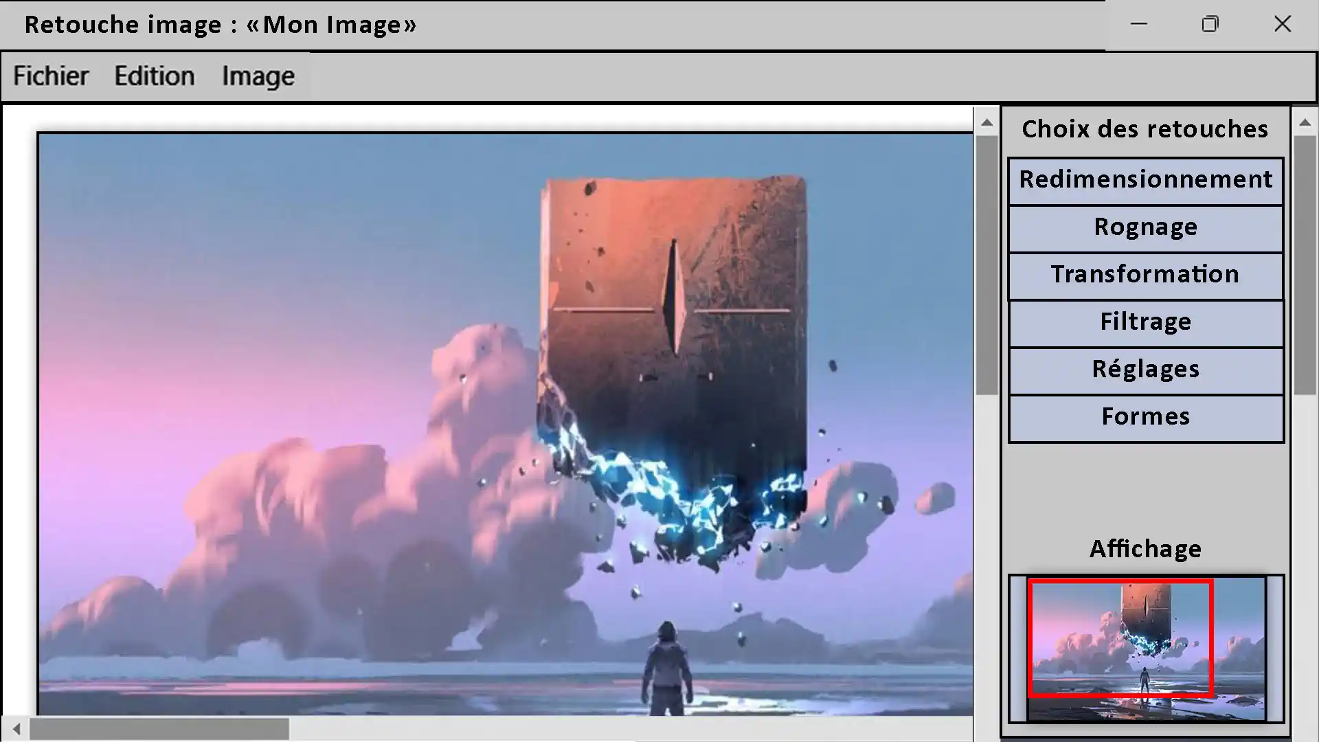Click the right panel's up scroll arrow
1319x742 pixels.
coord(1305,122)
